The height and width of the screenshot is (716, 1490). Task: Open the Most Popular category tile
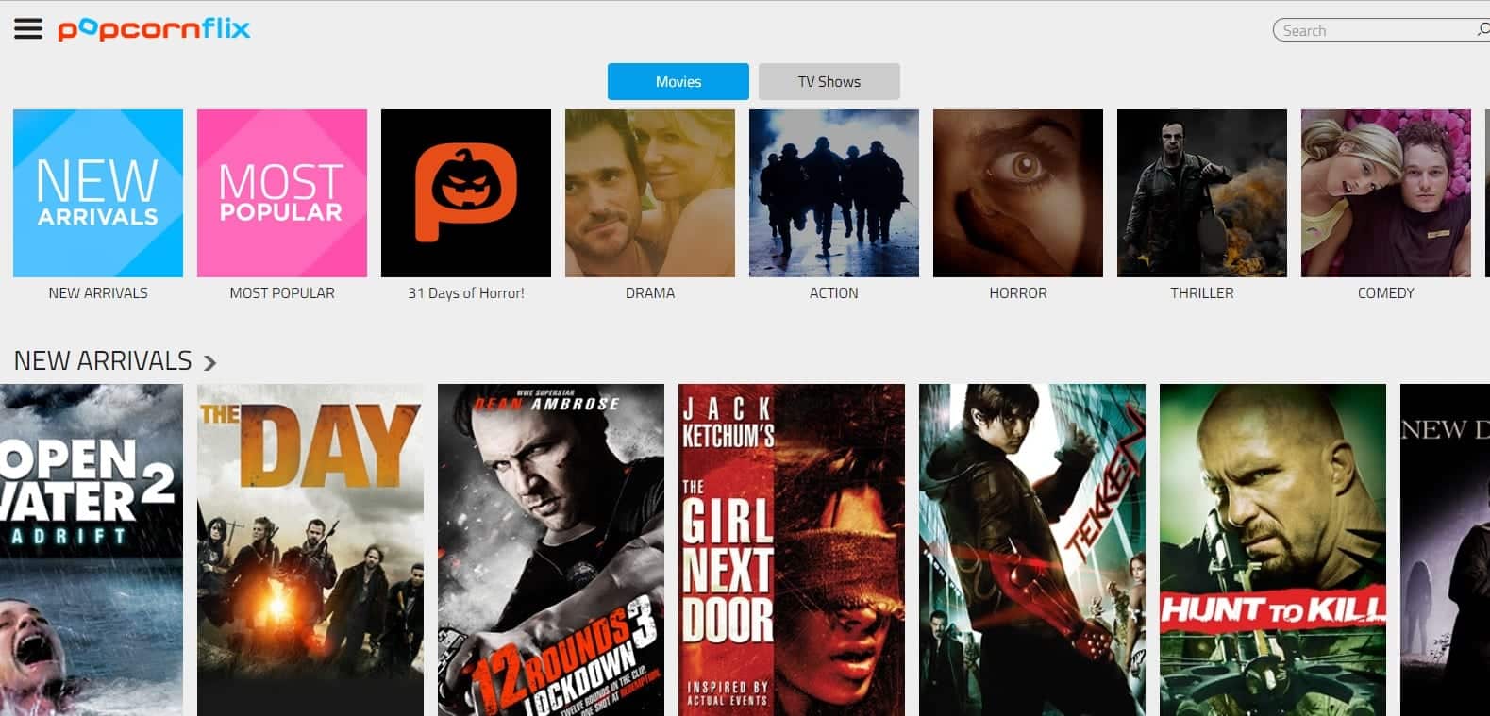click(x=282, y=193)
